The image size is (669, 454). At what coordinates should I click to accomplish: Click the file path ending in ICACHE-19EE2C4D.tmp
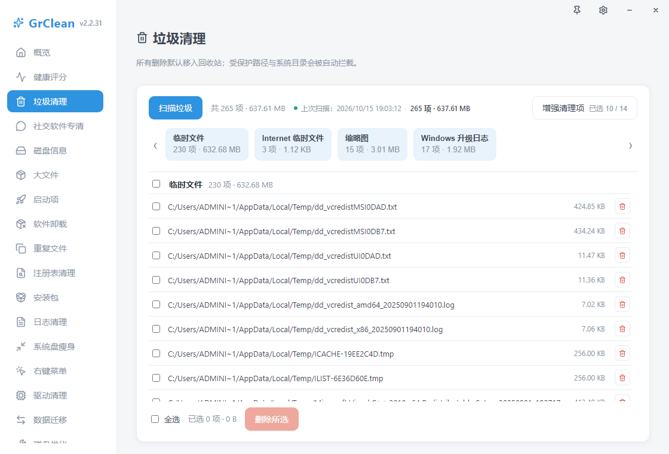click(x=281, y=354)
